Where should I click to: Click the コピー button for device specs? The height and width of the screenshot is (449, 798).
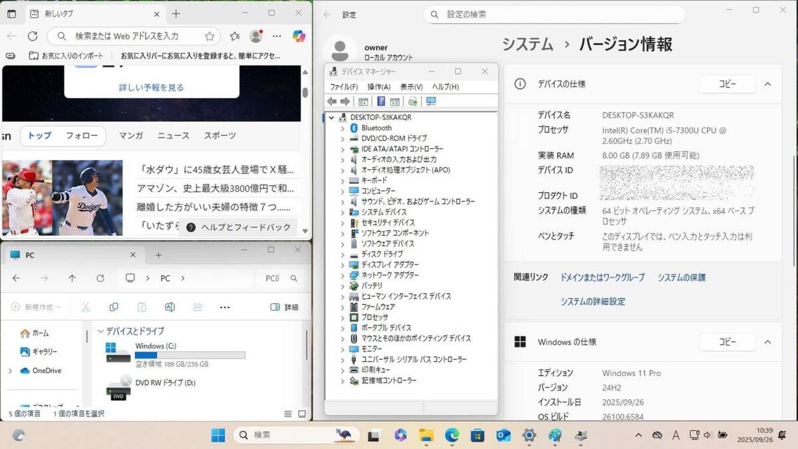click(x=727, y=84)
